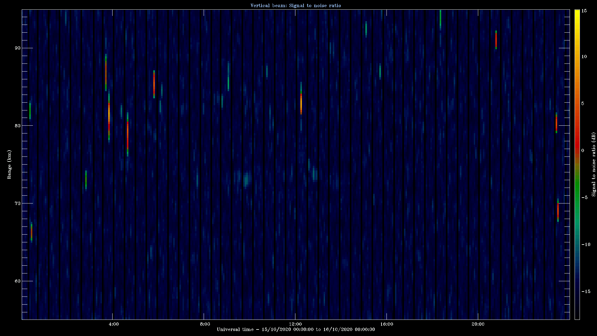Click the 90 km range tick label
This screenshot has width=597, height=336.
[x=17, y=48]
